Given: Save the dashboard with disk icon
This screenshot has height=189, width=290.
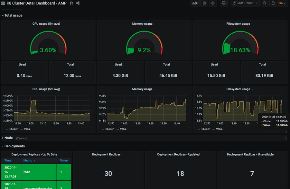Looking at the screenshot, I should click(204, 3).
